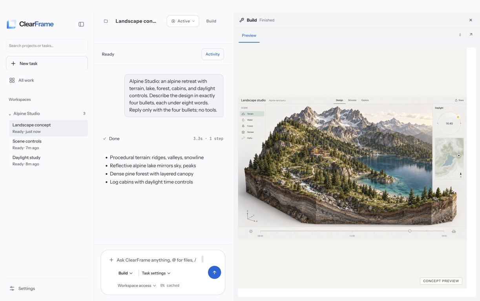This screenshot has width=480, height=301.
Task: Select the Explore tab in the preview
Action: tap(365, 100)
